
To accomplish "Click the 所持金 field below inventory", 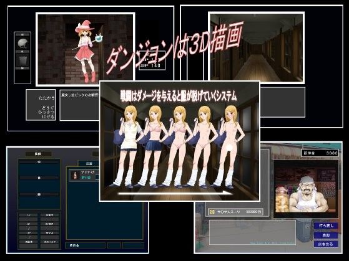I will [x=85, y=245].
